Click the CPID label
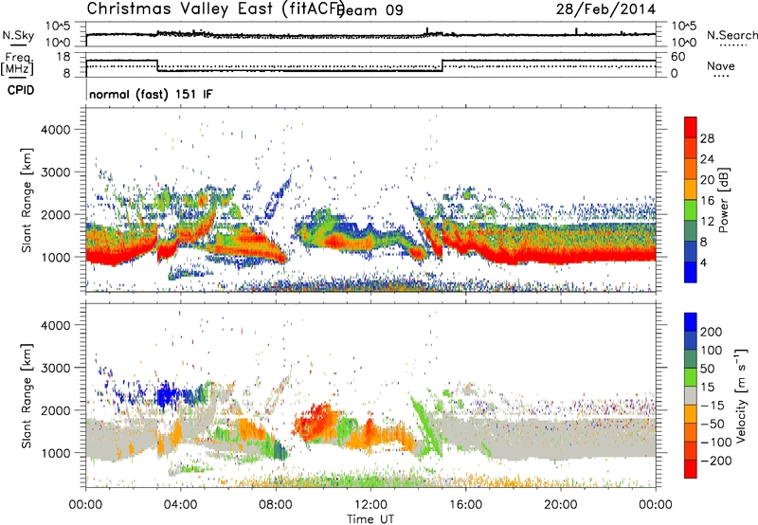Viewport: 758px width, 525px height. coord(21,90)
